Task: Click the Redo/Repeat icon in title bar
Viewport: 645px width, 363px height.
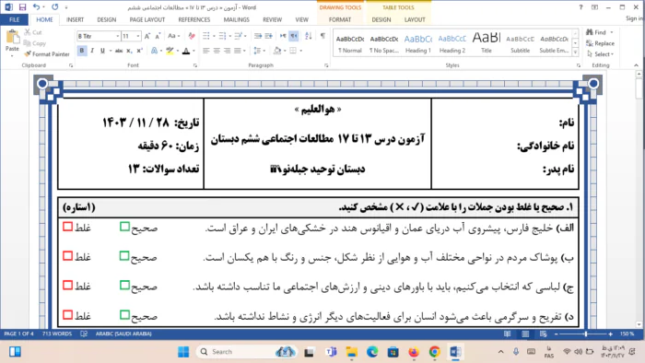Action: point(54,7)
